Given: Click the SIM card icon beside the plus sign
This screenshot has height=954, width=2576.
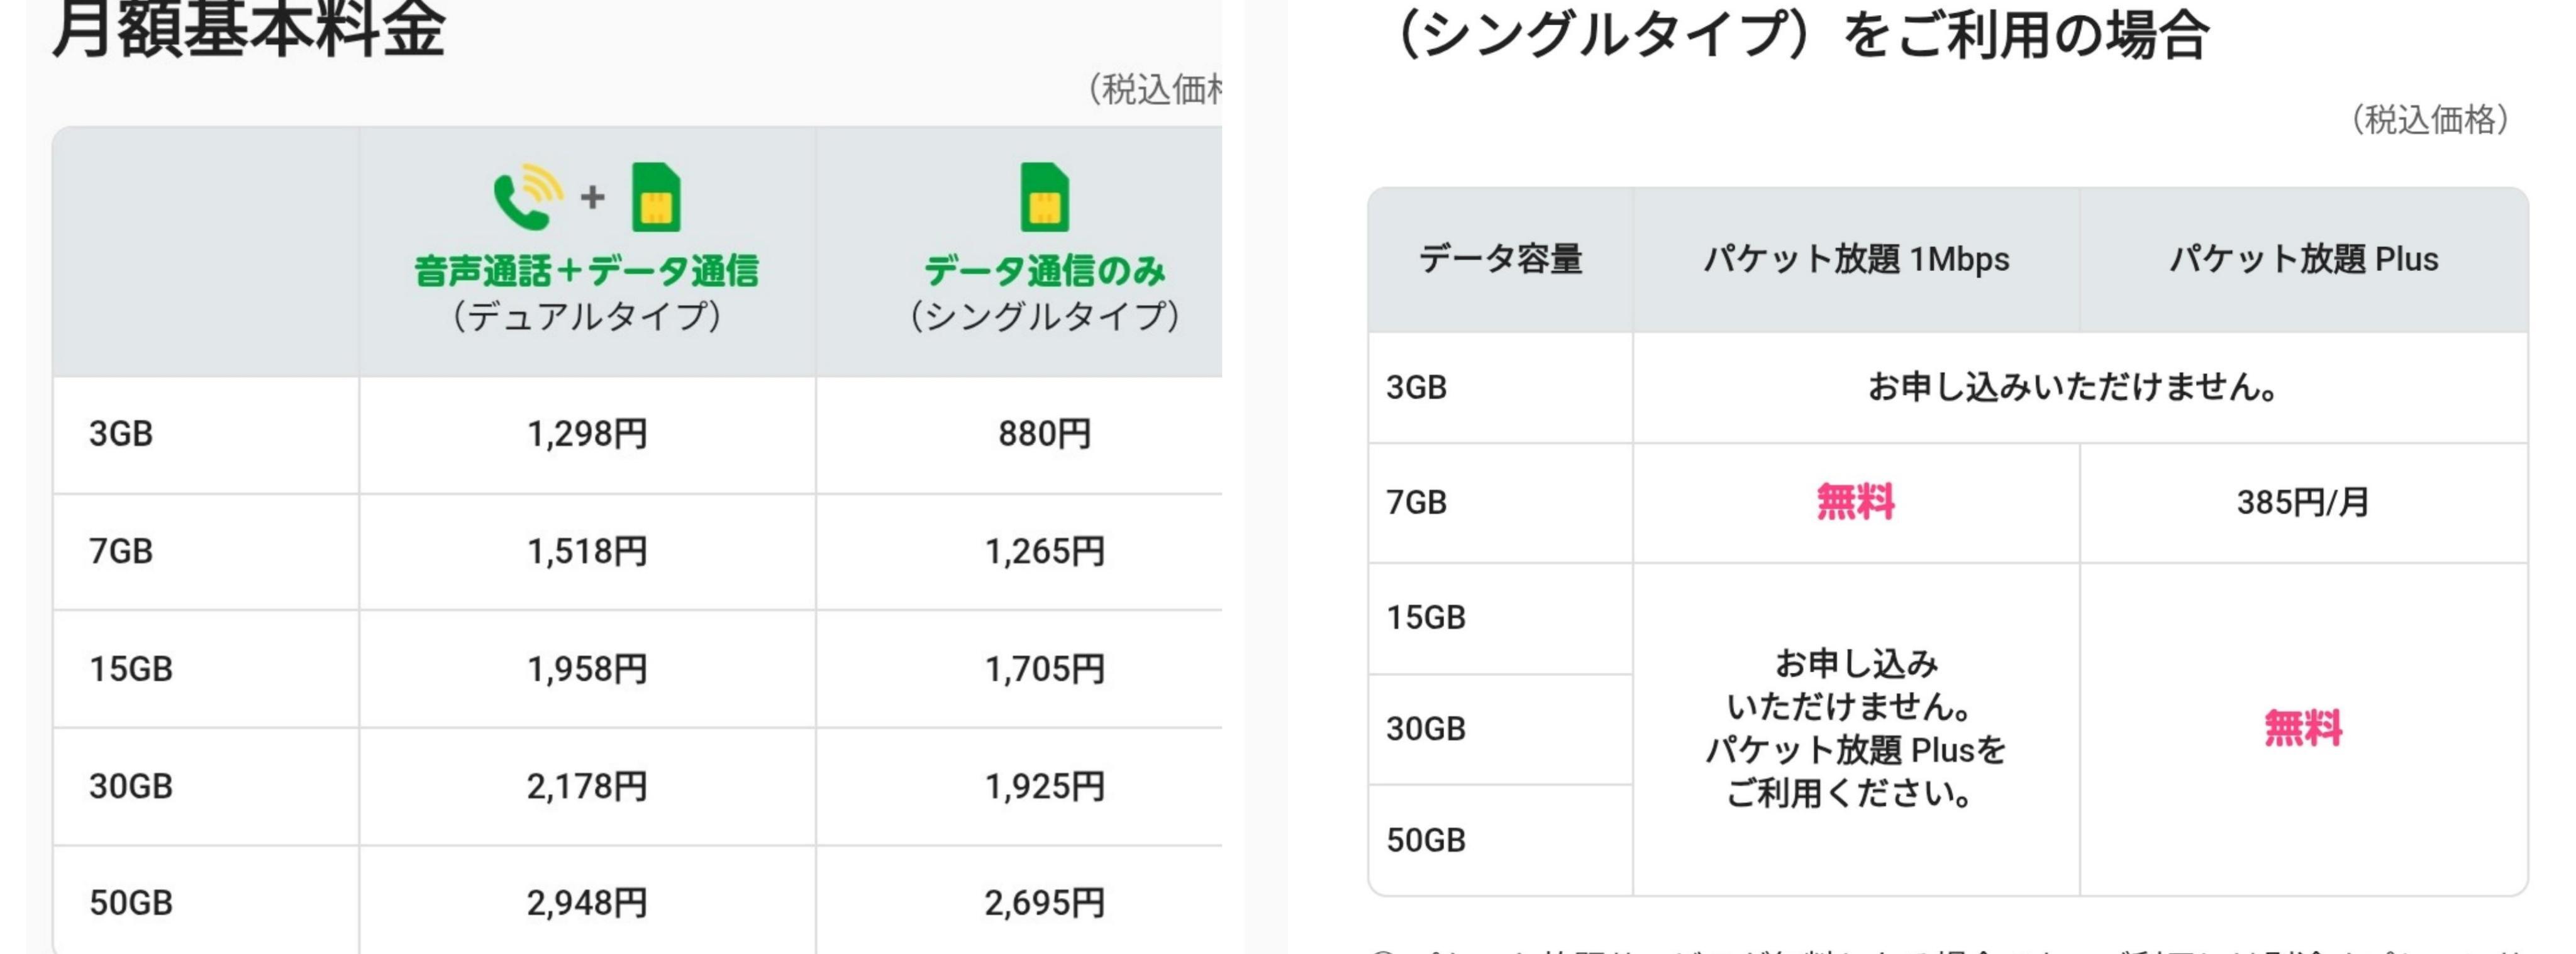Looking at the screenshot, I should (656, 197).
